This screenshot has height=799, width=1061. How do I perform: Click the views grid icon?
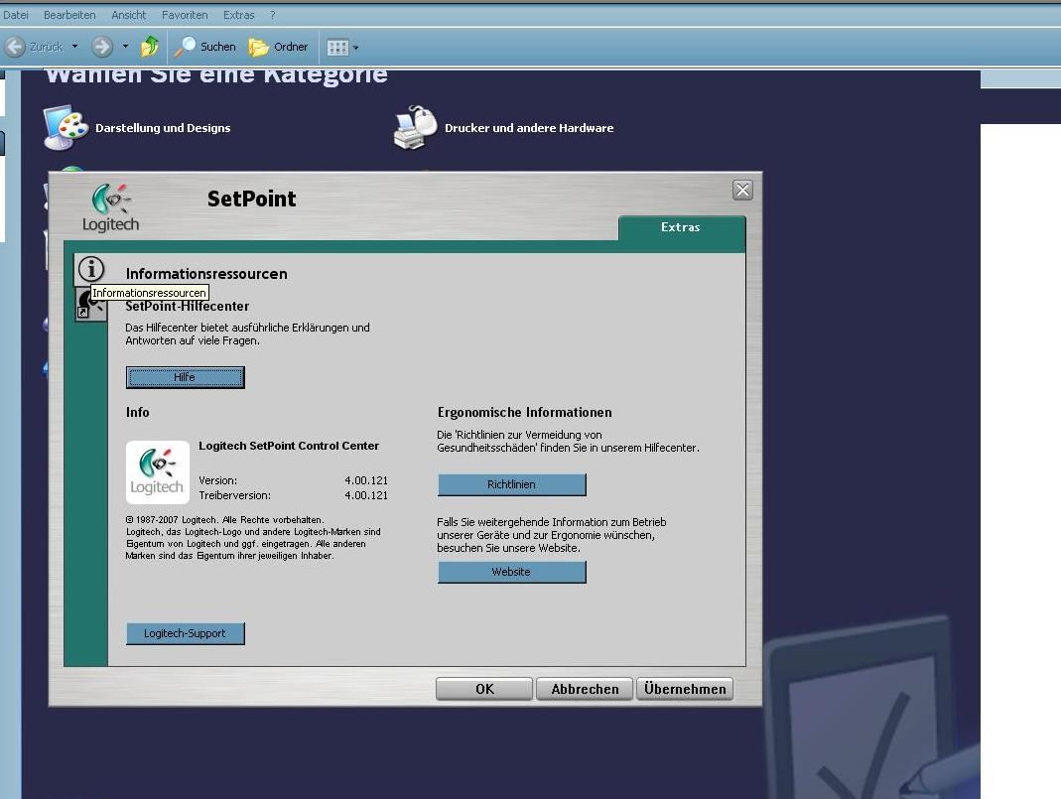pyautogui.click(x=337, y=48)
